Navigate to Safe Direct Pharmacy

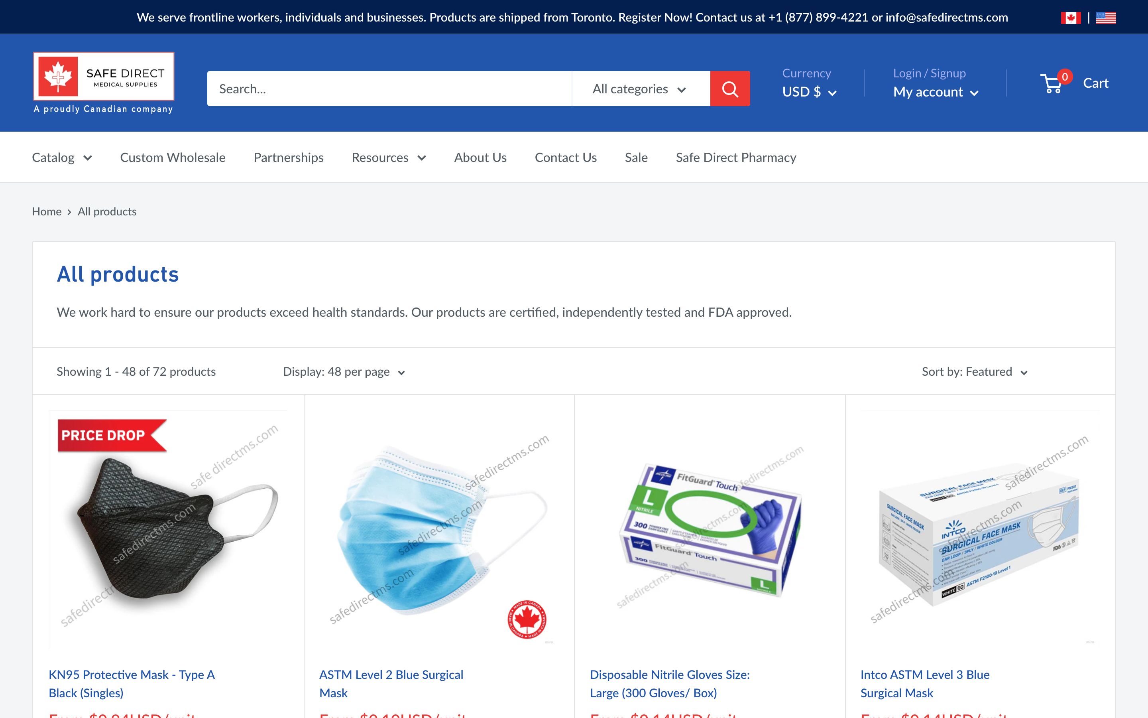coord(735,157)
